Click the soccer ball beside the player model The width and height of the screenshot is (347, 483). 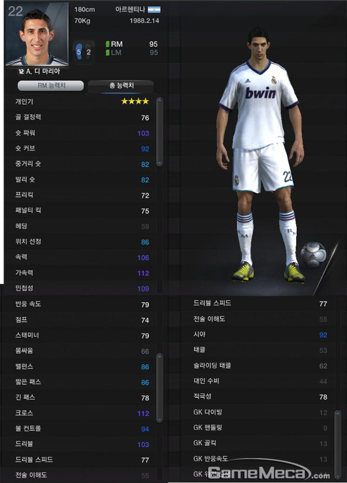313,255
